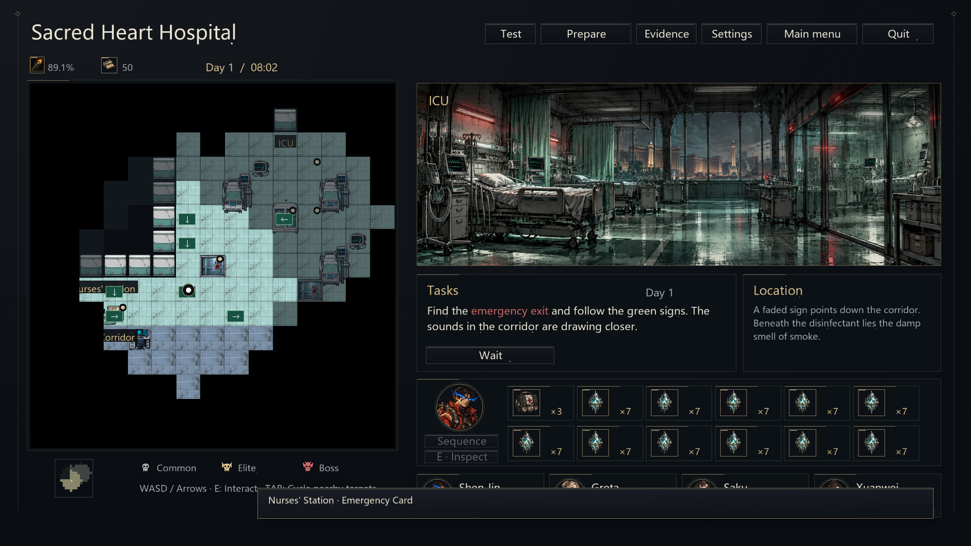Click the torch sanity icon at 89.1%
The image size is (971, 546).
[37, 65]
